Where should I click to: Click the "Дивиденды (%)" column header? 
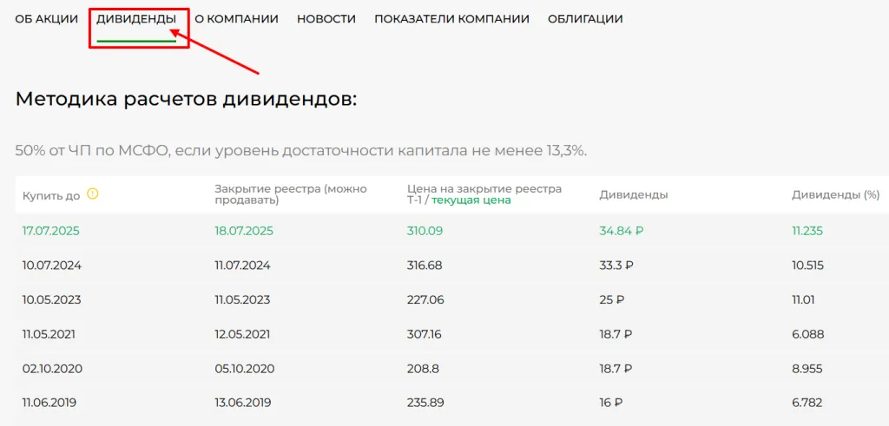pyautogui.click(x=836, y=195)
